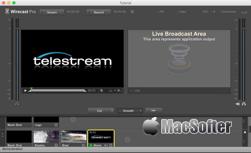Toggle right live output headphones icon
This screenshot has width=251, height=153.
[x=244, y=104]
